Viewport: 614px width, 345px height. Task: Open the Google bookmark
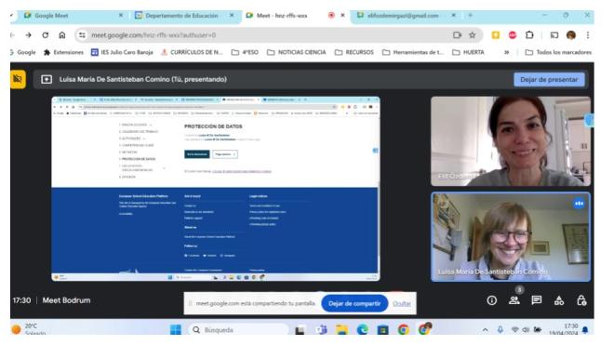click(23, 52)
